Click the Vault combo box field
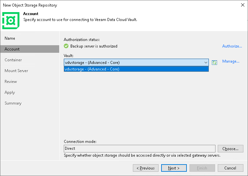The width and height of the screenshot is (248, 176). click(133, 62)
